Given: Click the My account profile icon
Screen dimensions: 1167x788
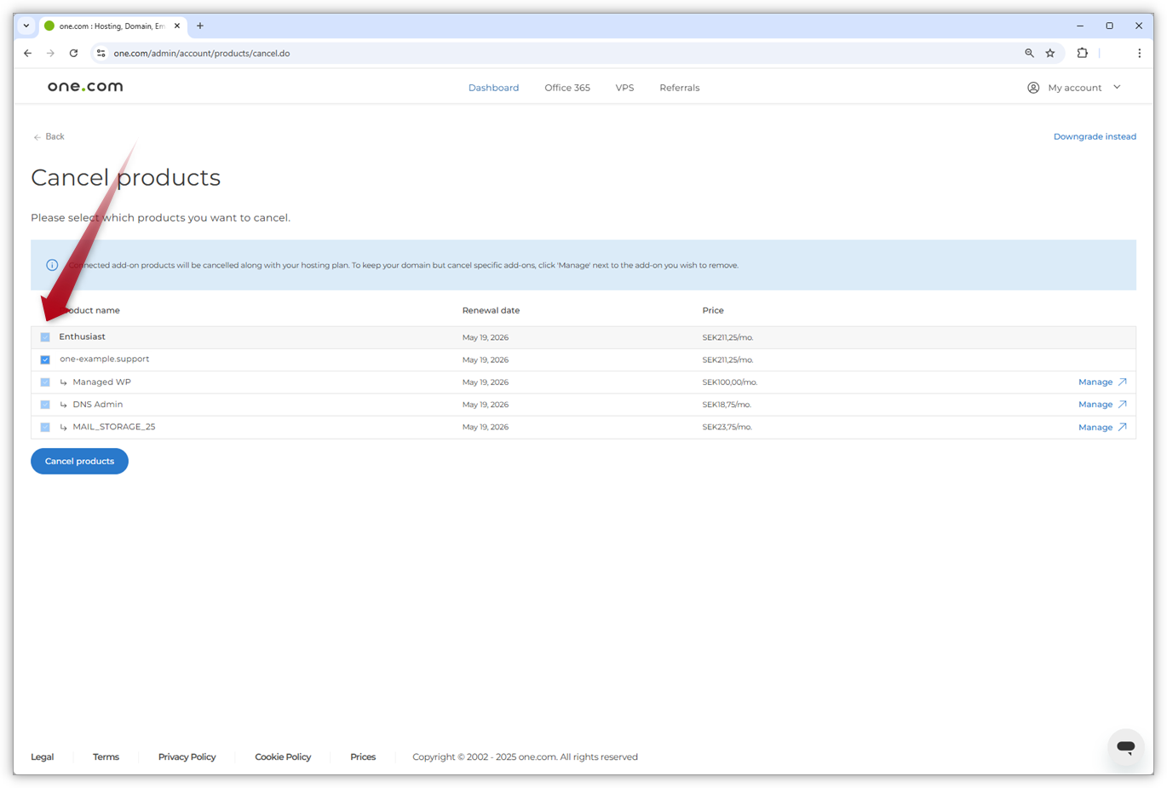Looking at the screenshot, I should click(x=1032, y=87).
